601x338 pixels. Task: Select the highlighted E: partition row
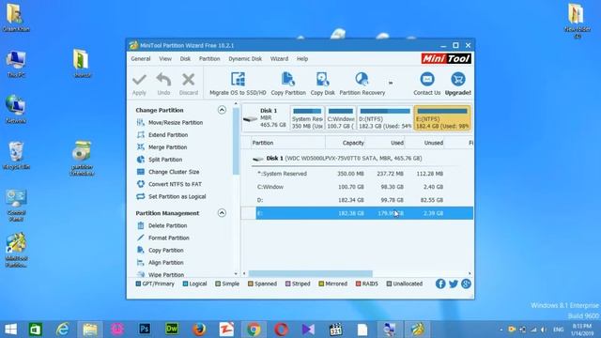[357, 213]
